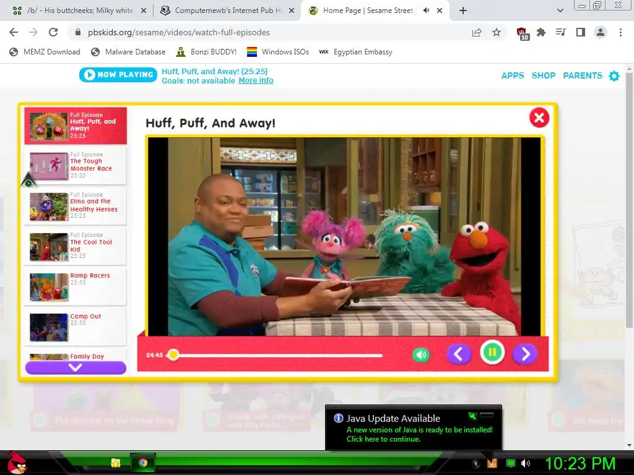Click the Java Update Available notification
Screen dimensions: 634x475
pyautogui.click(x=413, y=427)
